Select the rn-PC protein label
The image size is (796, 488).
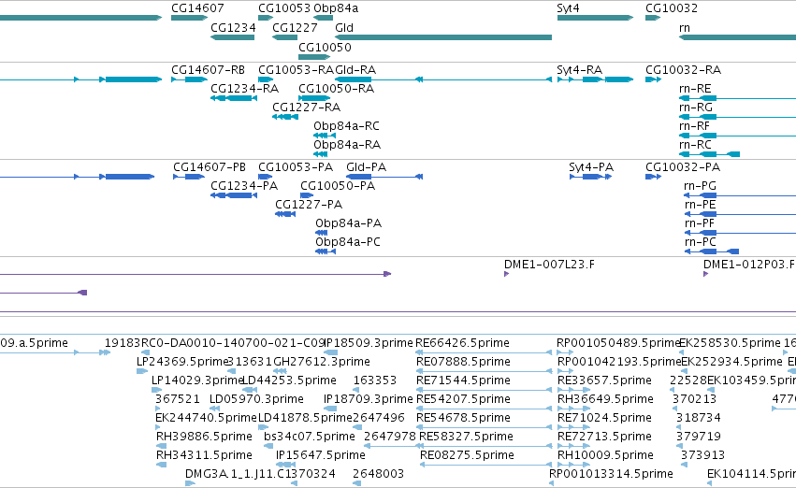tap(701, 242)
